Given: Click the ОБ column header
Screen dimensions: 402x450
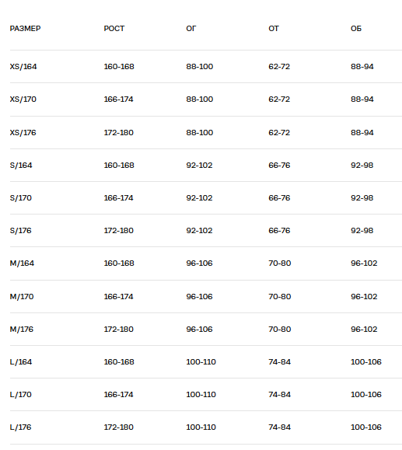Looking at the screenshot, I should tap(356, 29).
